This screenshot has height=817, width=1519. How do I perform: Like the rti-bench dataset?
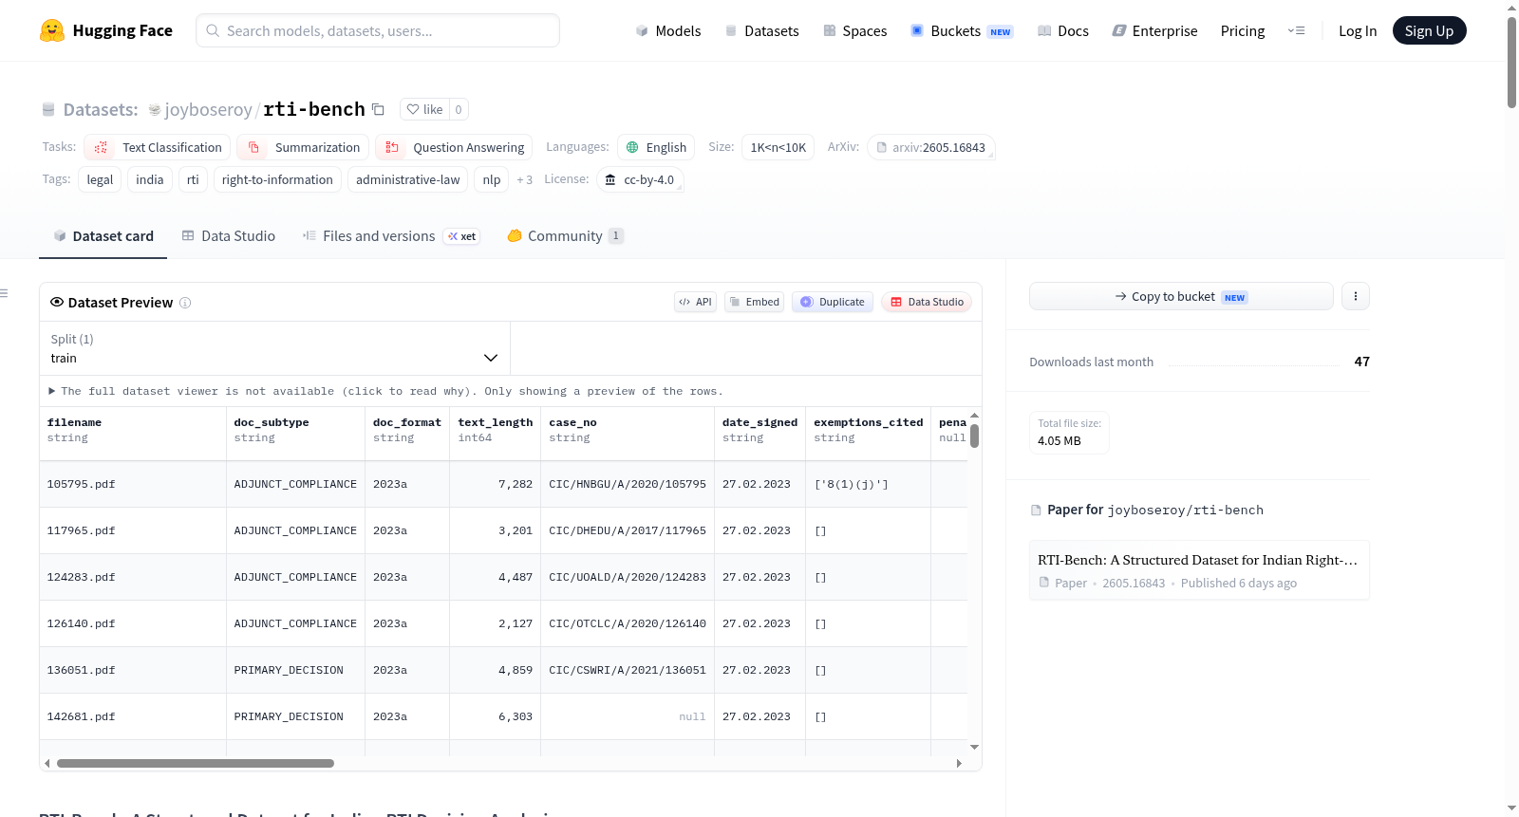[x=424, y=109]
